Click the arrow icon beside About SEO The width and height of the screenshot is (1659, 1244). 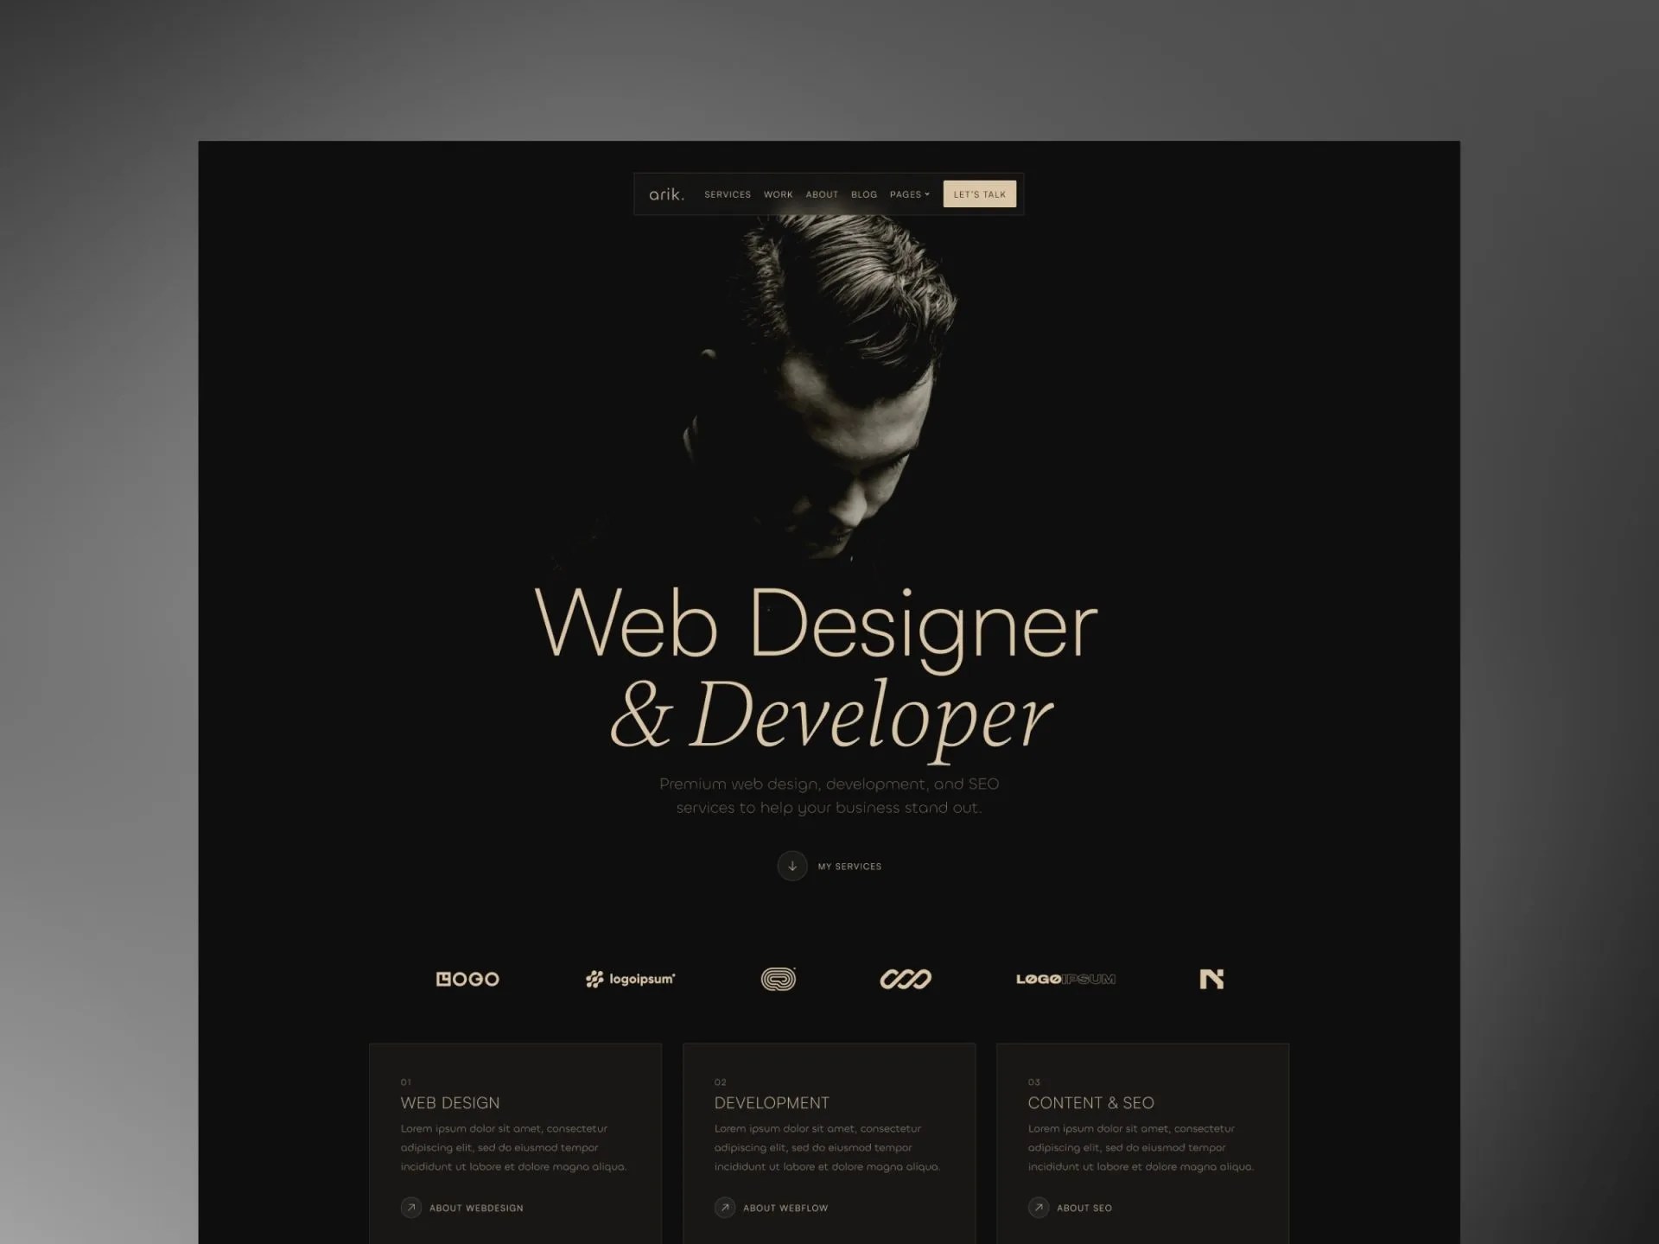pos(1039,1208)
